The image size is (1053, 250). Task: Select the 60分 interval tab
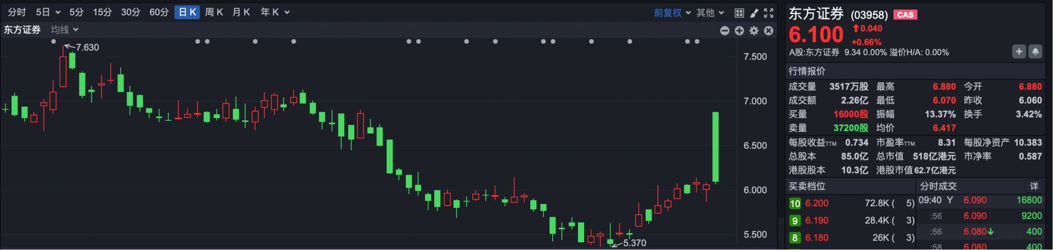coord(159,12)
